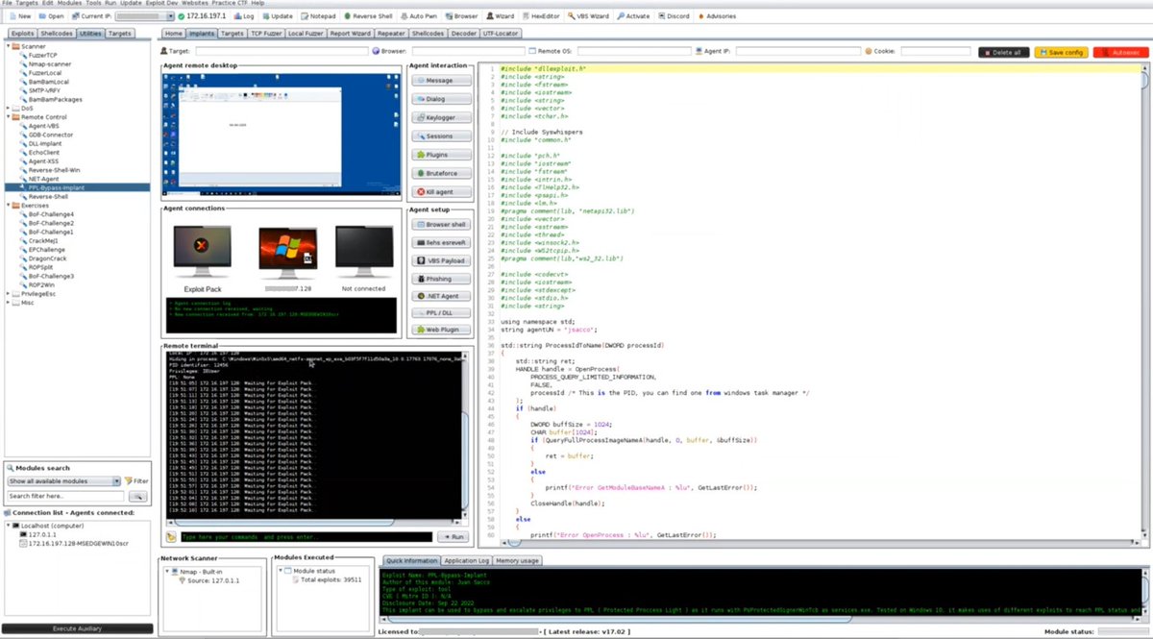Click the remote terminal command input
1153x639 pixels.
[306, 537]
